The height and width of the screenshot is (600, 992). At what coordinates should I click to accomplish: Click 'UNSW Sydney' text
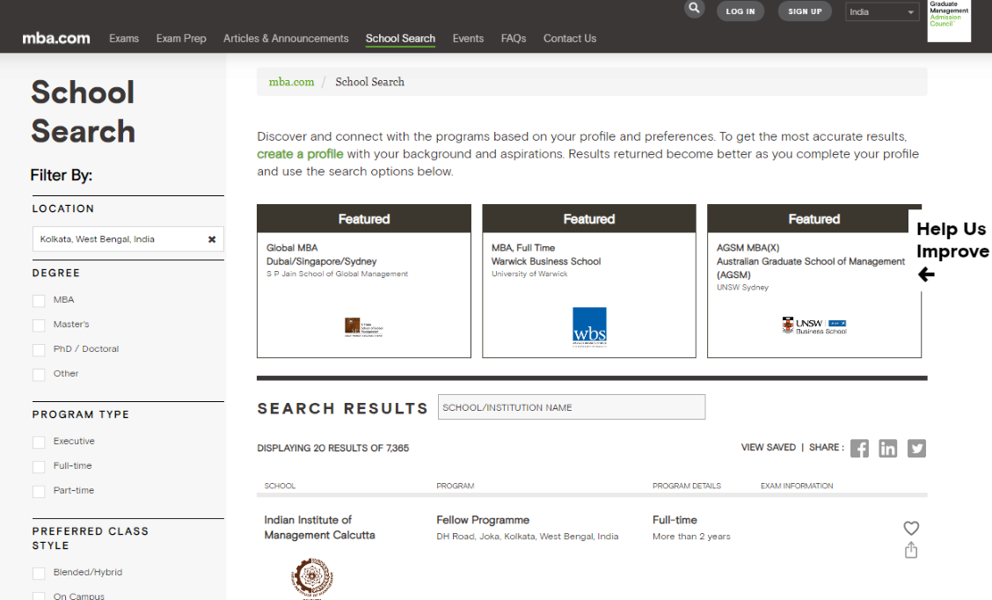742,288
